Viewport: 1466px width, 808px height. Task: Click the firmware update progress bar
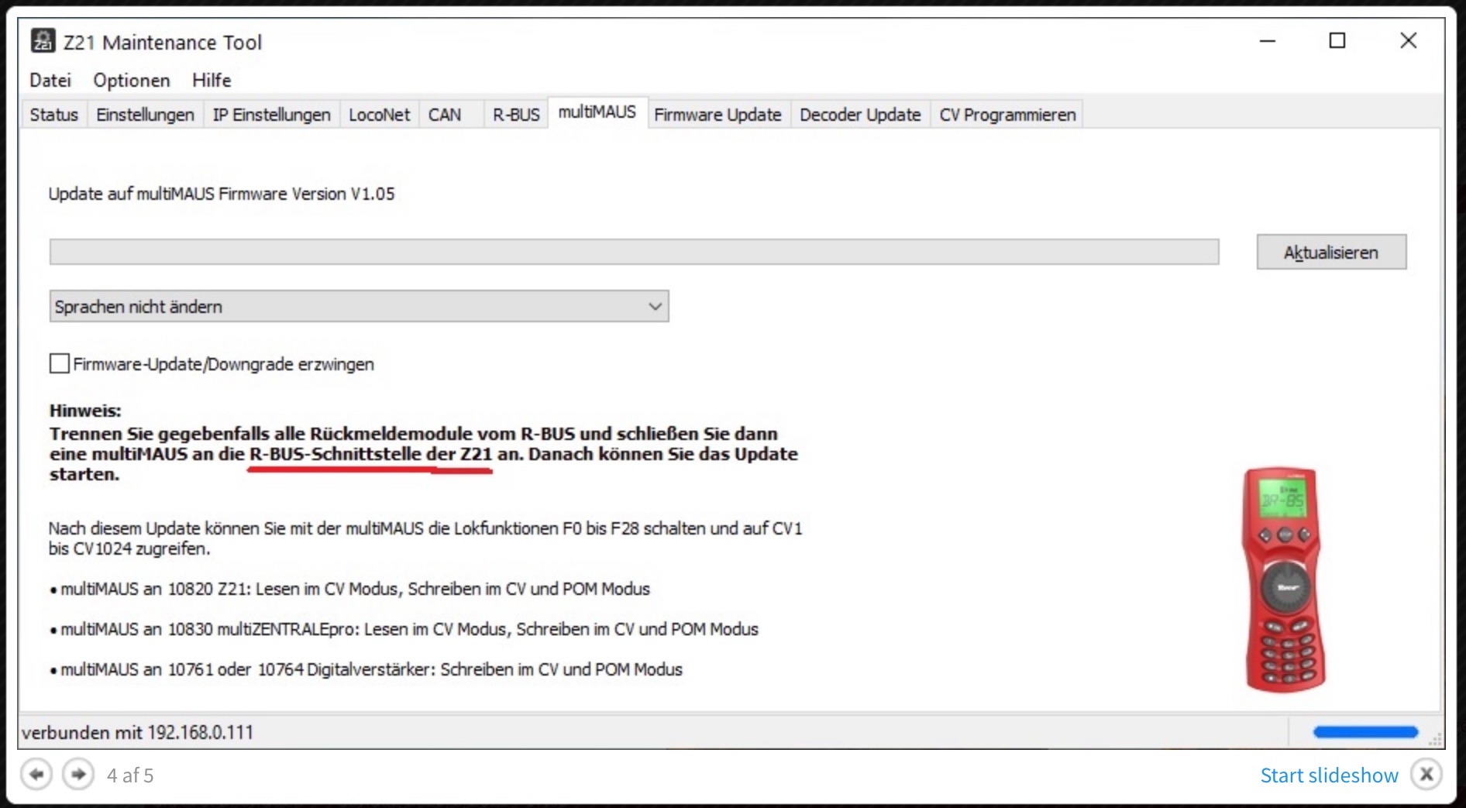634,252
